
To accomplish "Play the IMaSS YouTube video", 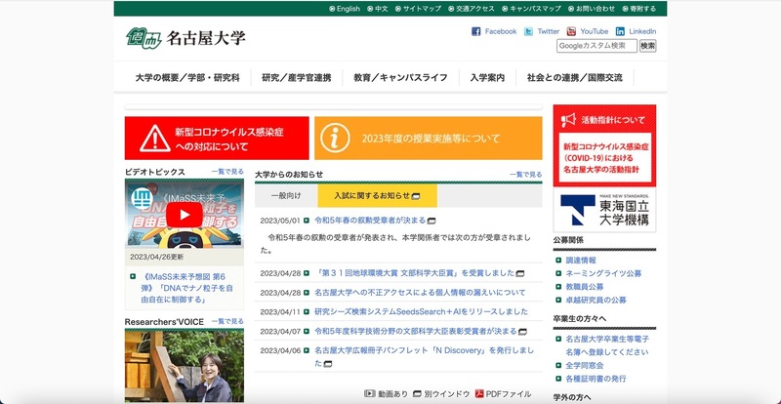I will 184,214.
